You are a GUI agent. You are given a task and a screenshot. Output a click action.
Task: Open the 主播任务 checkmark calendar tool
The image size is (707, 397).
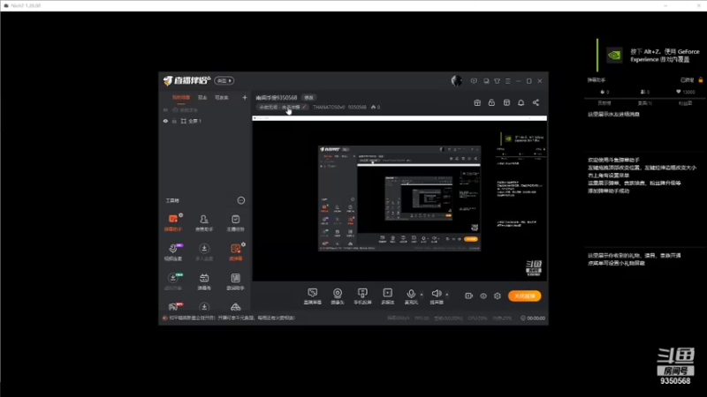click(x=235, y=223)
